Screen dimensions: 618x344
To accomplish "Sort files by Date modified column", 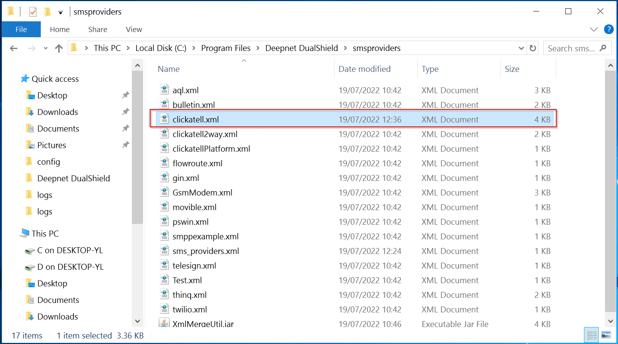I will (364, 69).
